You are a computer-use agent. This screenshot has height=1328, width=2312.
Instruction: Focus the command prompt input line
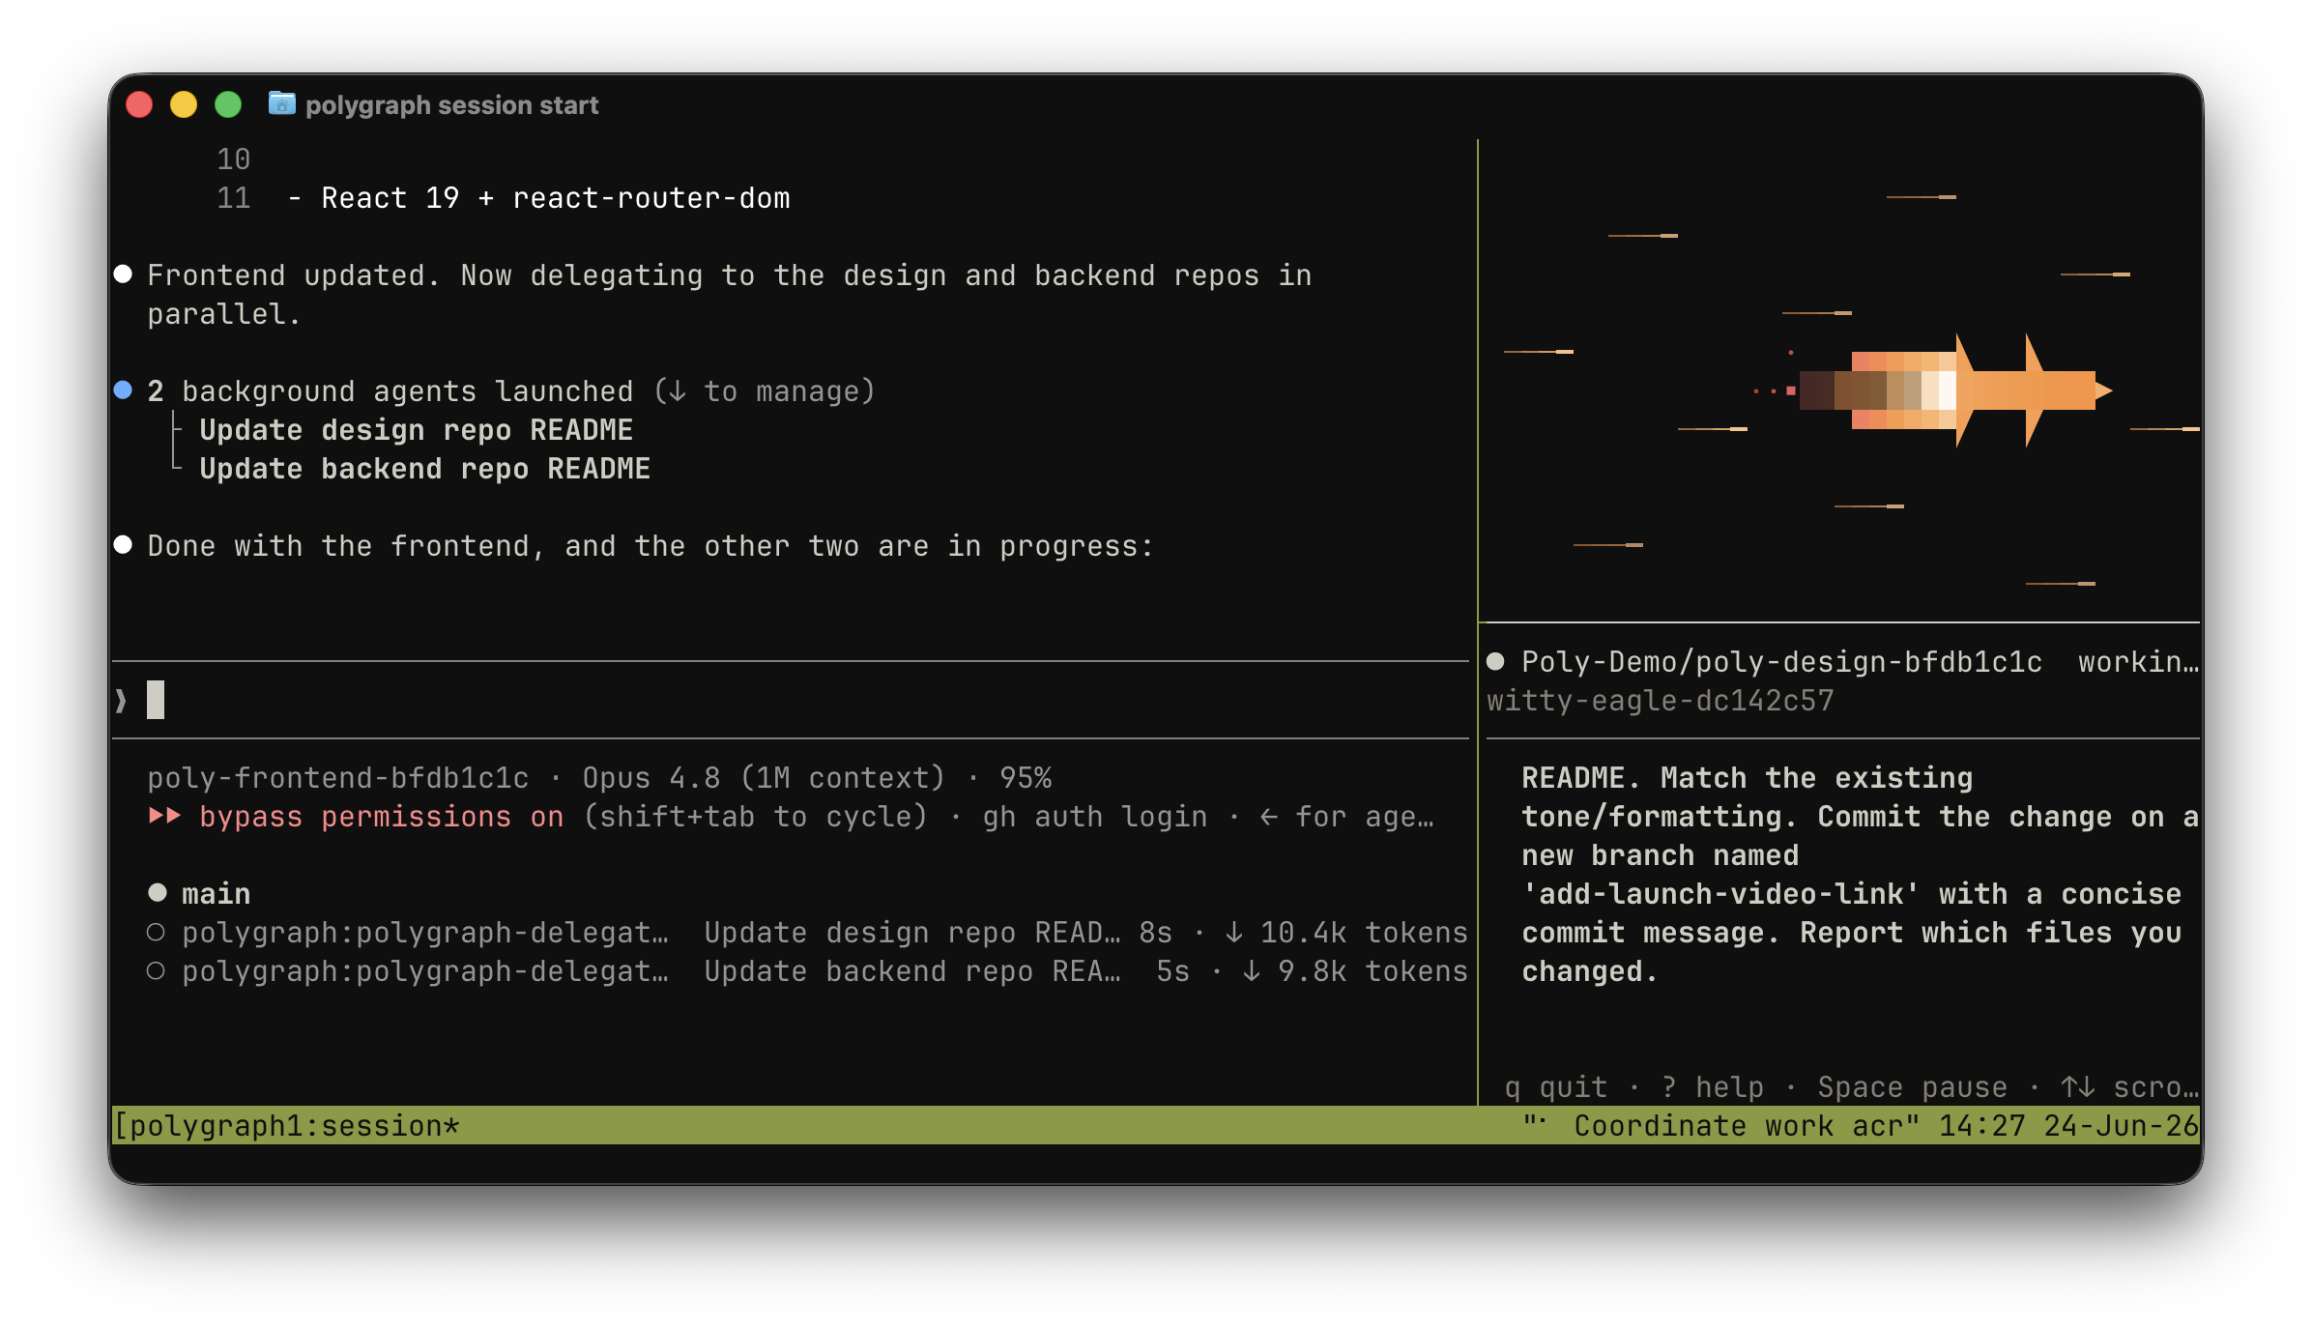791,700
